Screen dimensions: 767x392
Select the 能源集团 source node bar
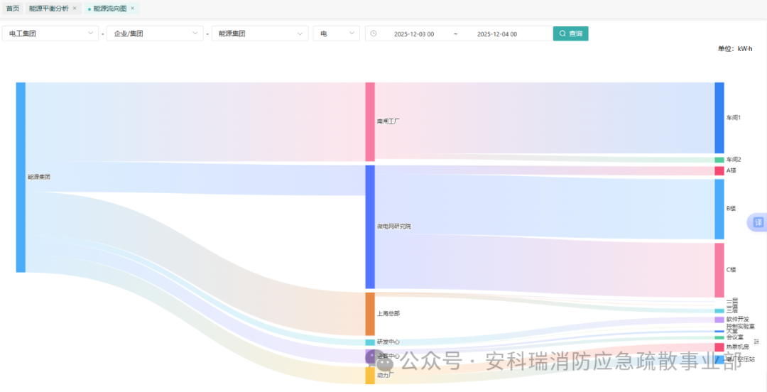(21, 177)
